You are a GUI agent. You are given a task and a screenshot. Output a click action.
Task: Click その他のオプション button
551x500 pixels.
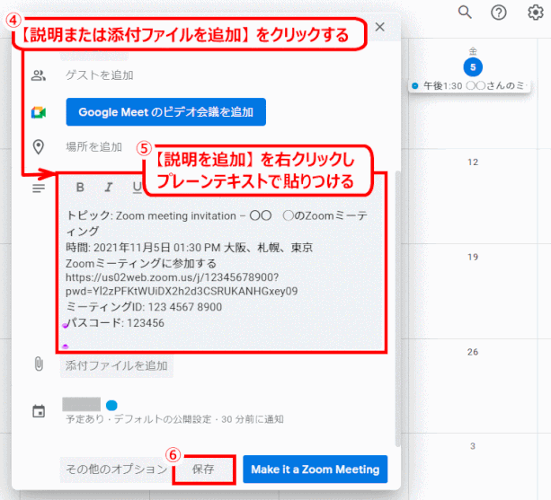[x=116, y=469]
